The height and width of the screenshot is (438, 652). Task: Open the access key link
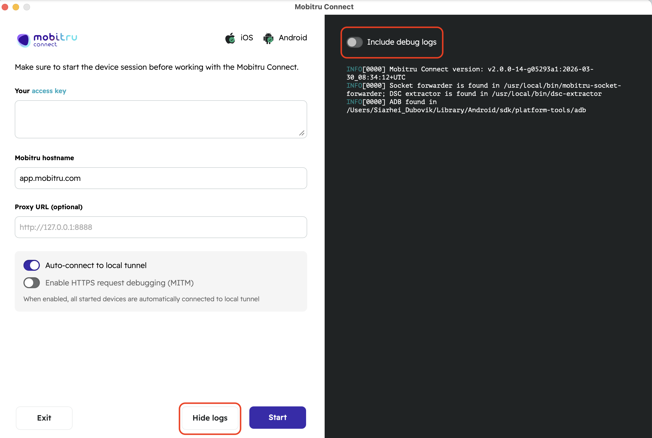pyautogui.click(x=49, y=91)
